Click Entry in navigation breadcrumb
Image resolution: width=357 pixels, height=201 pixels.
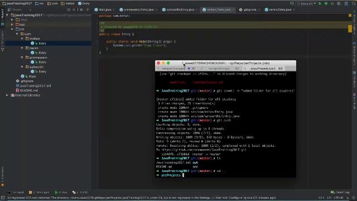click(84, 3)
